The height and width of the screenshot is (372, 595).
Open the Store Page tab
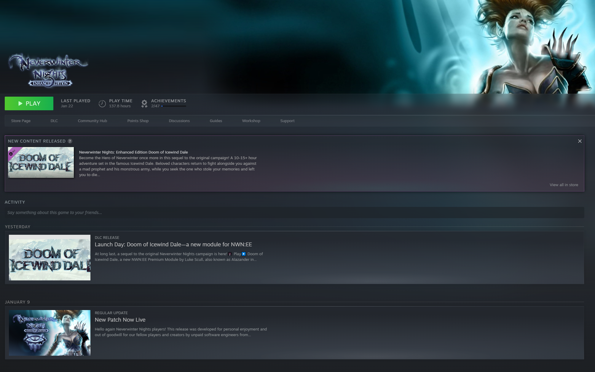coord(21,121)
